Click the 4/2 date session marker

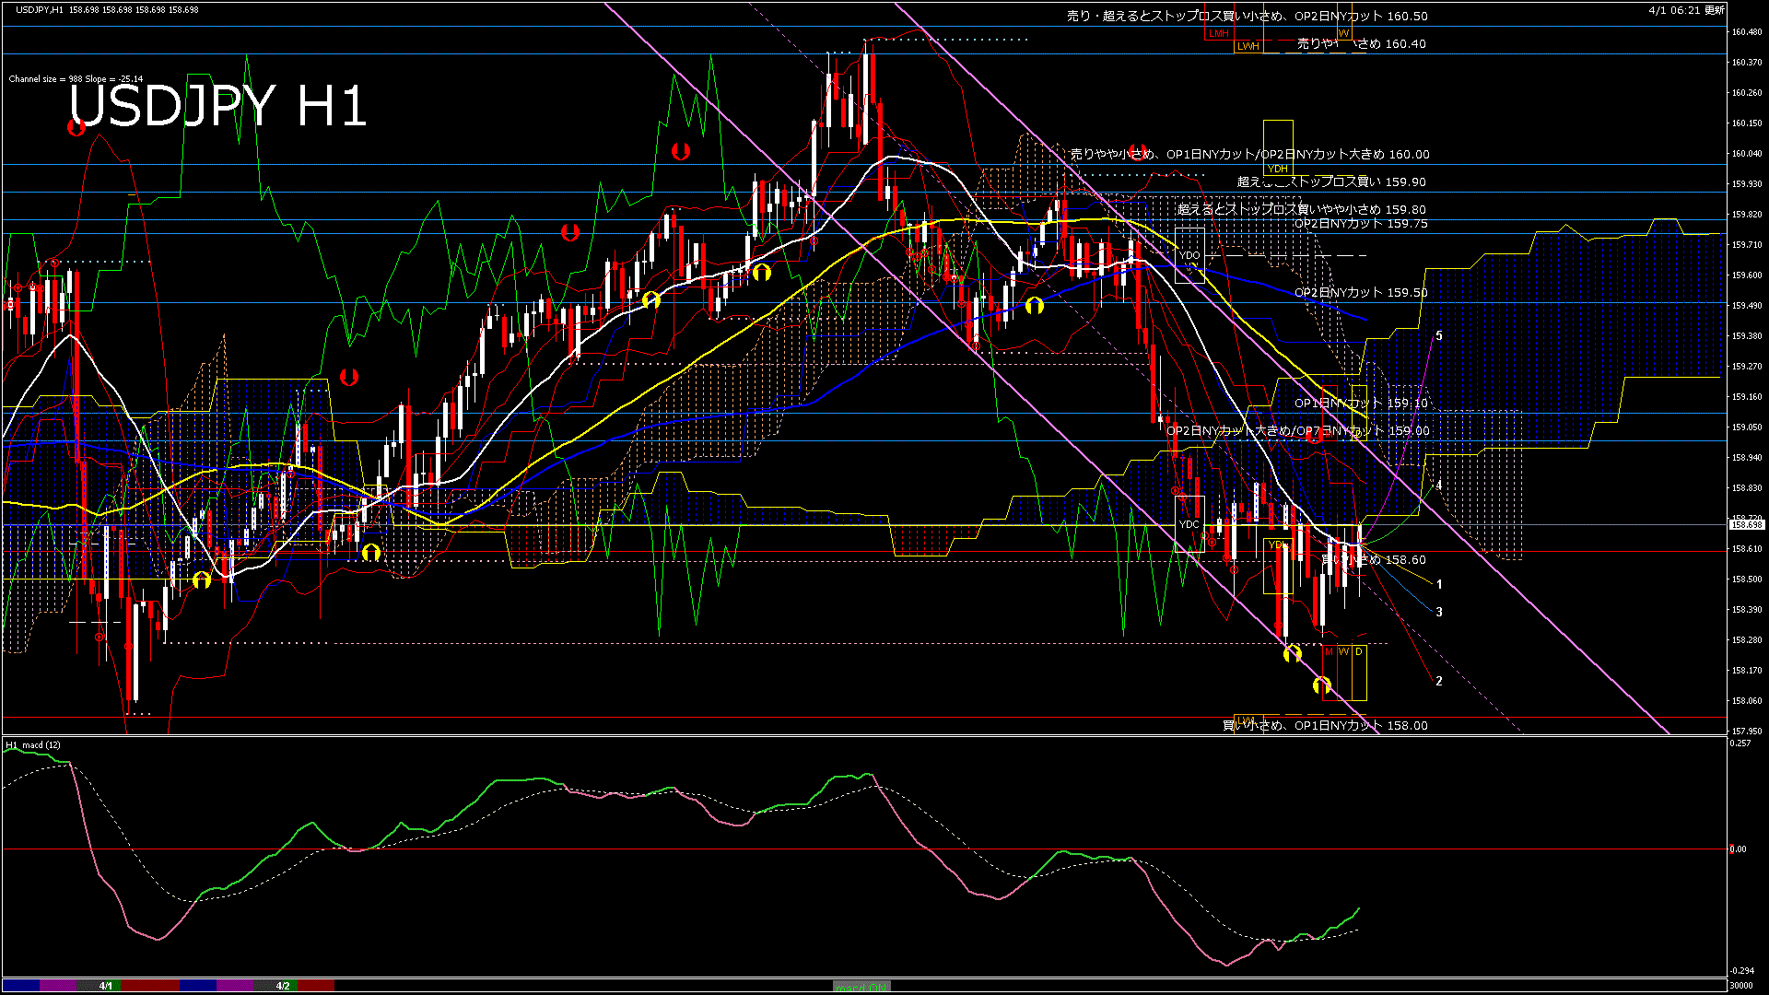(x=283, y=986)
